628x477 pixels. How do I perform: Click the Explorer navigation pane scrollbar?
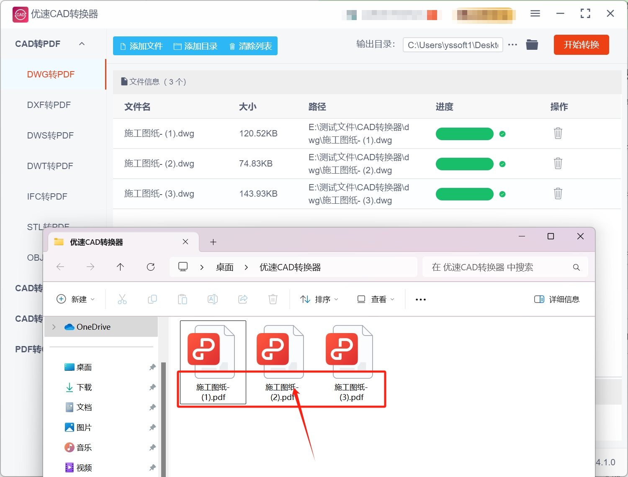click(164, 419)
